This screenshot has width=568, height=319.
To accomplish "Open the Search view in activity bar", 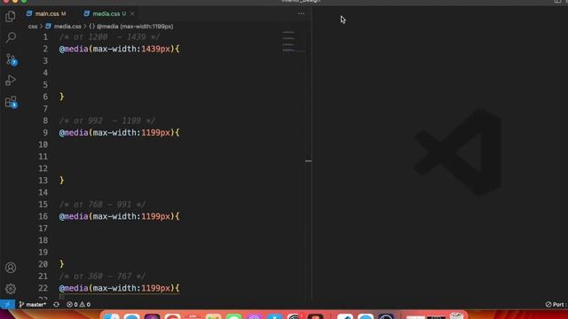I will pos(11,37).
